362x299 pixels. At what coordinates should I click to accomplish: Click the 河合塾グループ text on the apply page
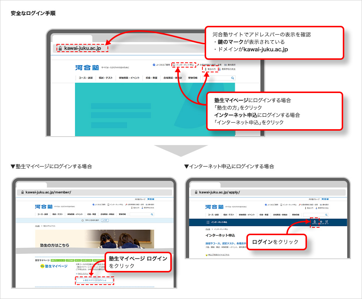pos(314,199)
